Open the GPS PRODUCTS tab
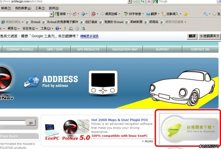221x149 pixels. click(x=88, y=50)
